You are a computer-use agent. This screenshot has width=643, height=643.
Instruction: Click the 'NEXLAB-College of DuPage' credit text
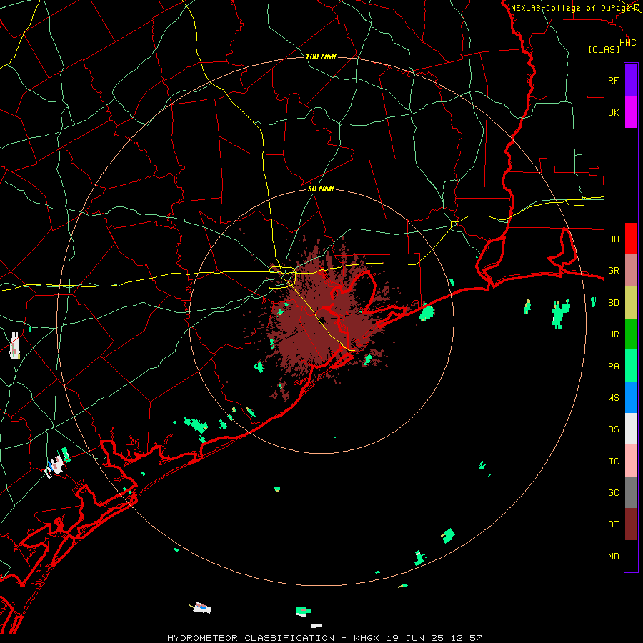pos(570,8)
